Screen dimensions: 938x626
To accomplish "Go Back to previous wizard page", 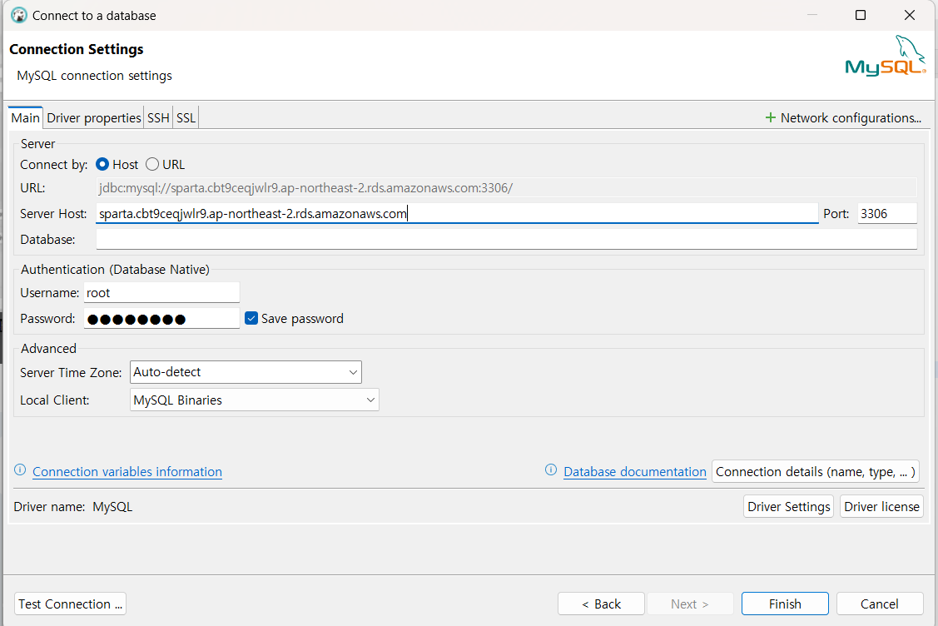I will tap(601, 604).
